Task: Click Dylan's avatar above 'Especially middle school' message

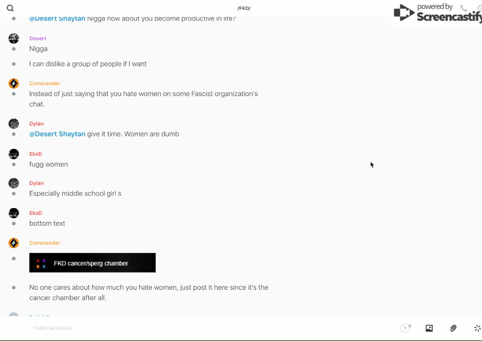Action: tap(14, 183)
